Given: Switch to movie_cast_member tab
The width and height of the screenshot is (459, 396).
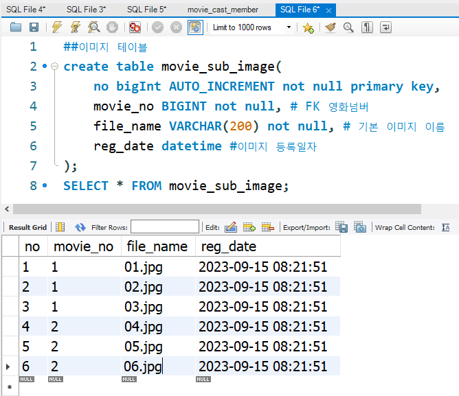Looking at the screenshot, I should 223,10.
